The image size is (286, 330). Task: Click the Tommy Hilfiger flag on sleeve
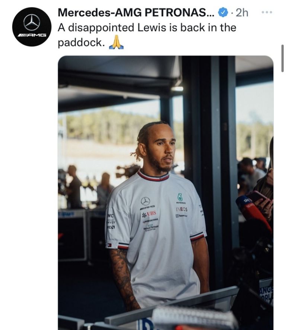click(x=109, y=245)
